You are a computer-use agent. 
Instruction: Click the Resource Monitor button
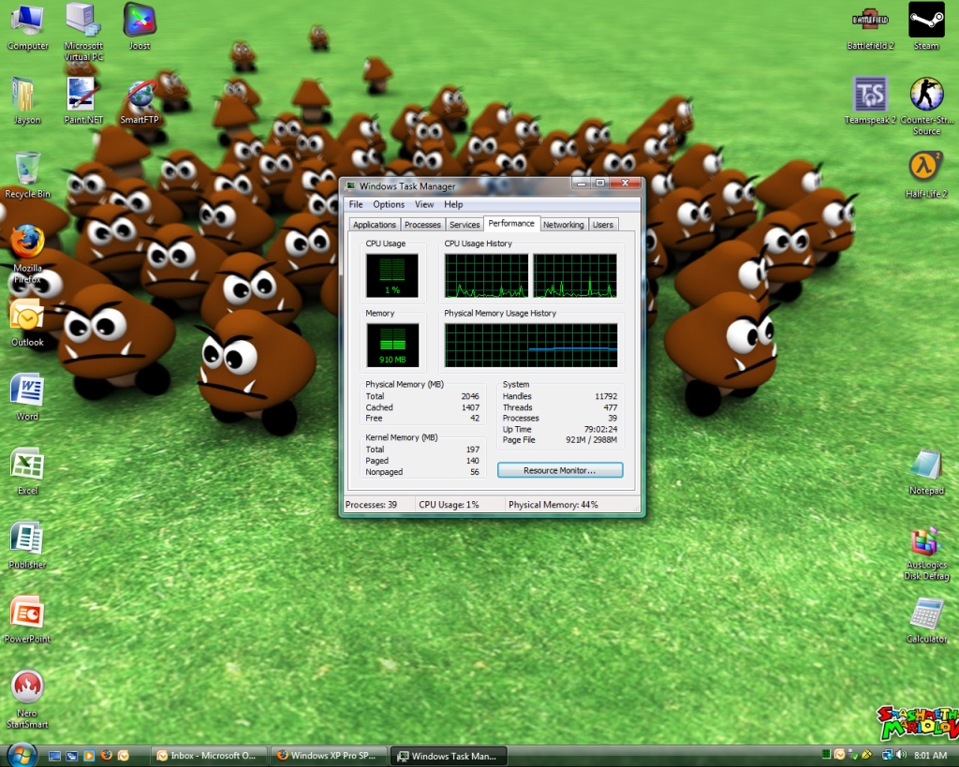[x=560, y=470]
